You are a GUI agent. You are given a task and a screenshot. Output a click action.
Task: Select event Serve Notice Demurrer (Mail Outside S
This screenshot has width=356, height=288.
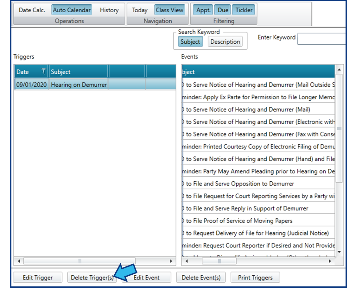(x=258, y=85)
